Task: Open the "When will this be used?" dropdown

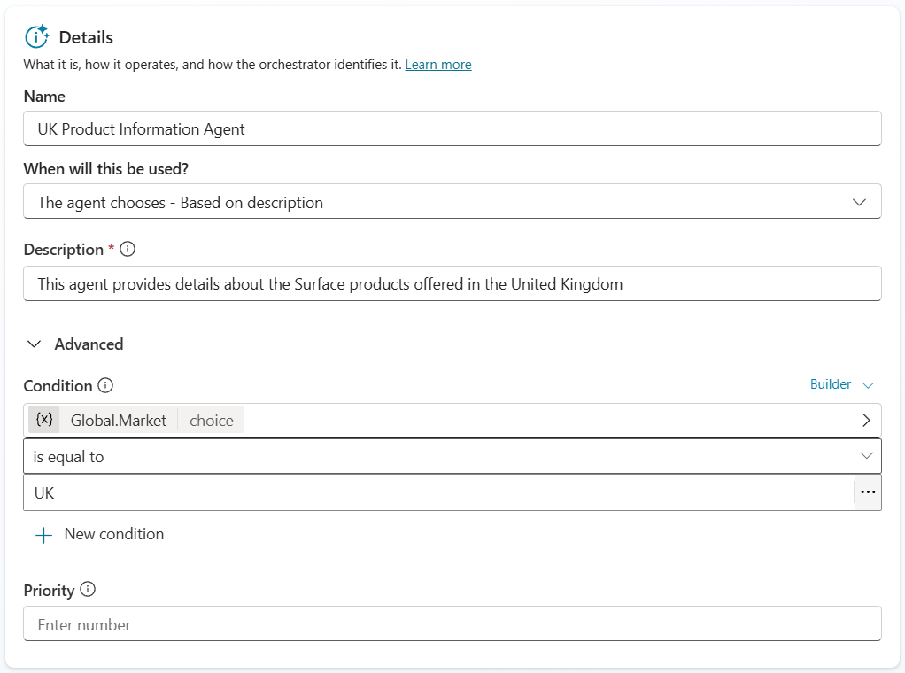Action: click(x=452, y=202)
